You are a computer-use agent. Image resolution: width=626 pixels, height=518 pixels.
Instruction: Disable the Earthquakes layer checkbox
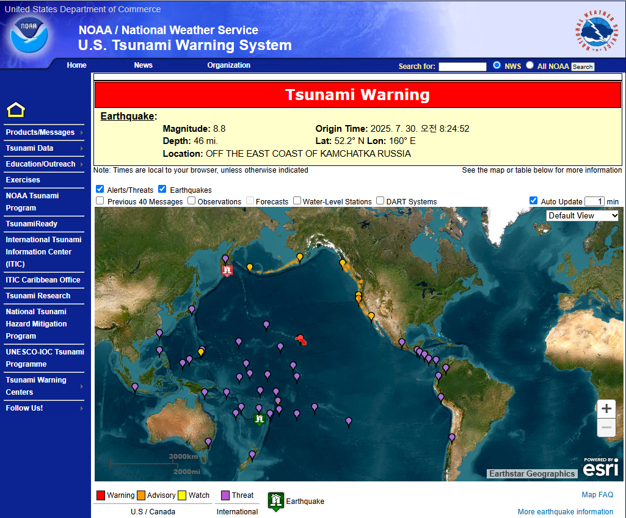(x=162, y=189)
